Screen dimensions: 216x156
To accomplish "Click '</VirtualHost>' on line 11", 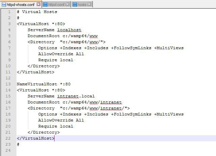I will click(x=36, y=72).
